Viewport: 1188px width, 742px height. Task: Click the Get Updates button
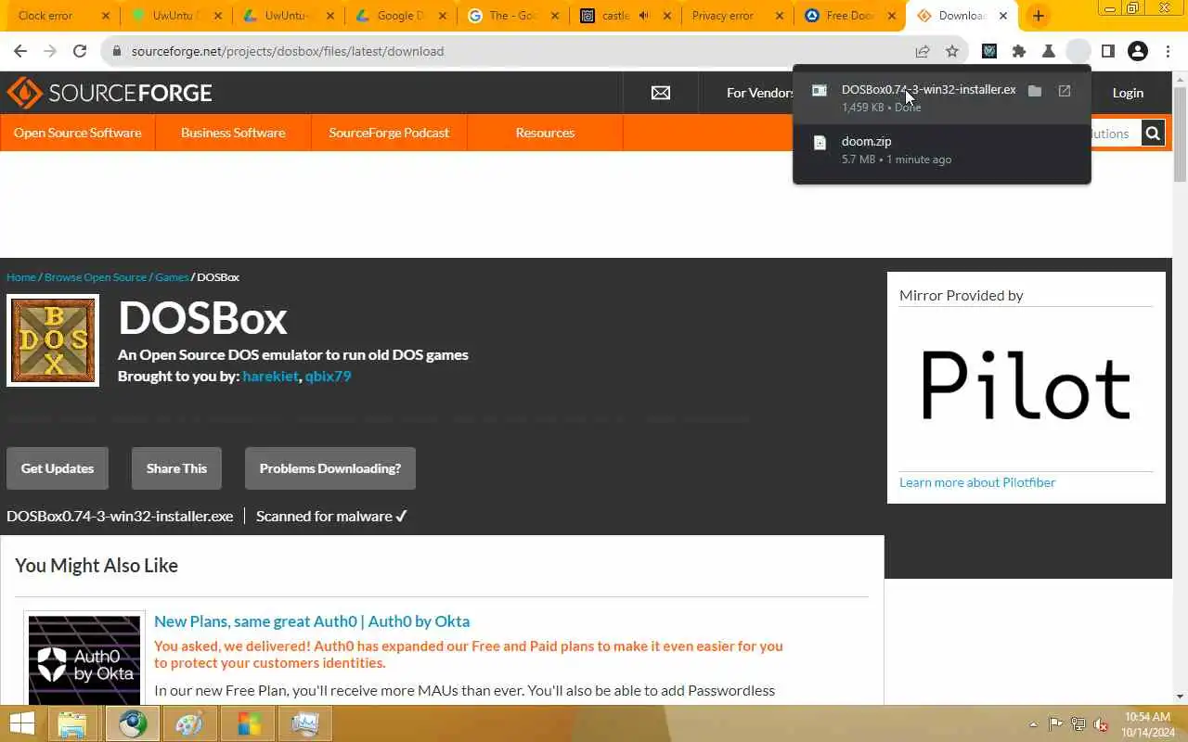(58, 468)
